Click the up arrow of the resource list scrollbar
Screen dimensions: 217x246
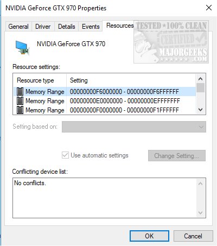[x=200, y=79]
